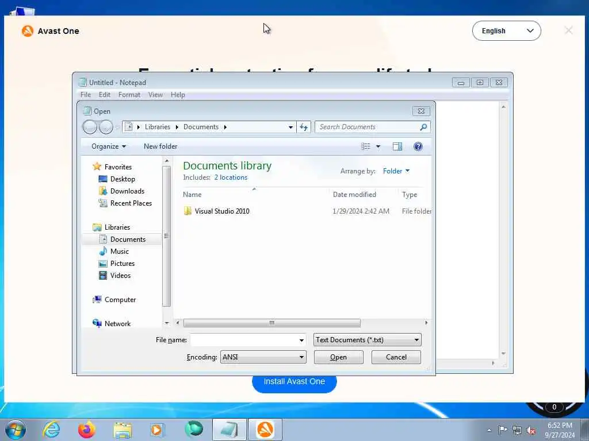Switch to Avast installer taskbar button
Image resolution: width=589 pixels, height=441 pixels.
(x=265, y=430)
